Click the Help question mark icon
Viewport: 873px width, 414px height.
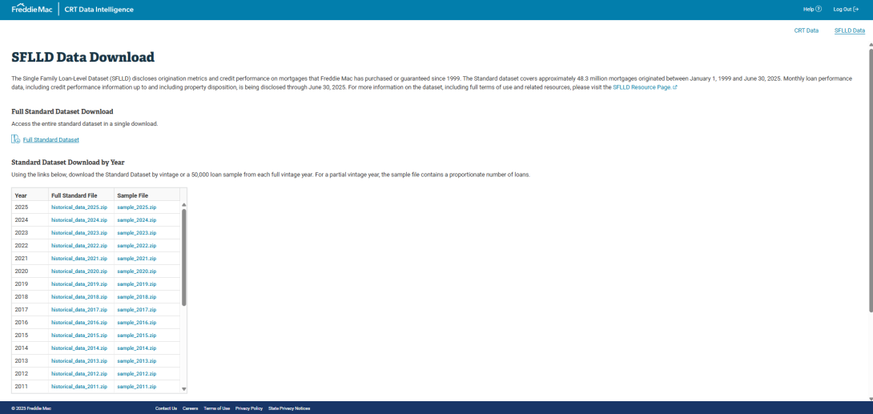[x=819, y=10]
